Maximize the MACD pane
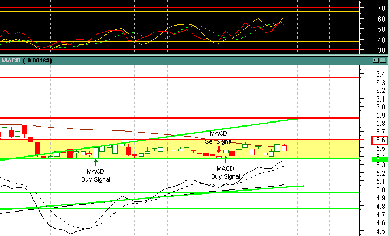 pyautogui.click(x=376, y=60)
